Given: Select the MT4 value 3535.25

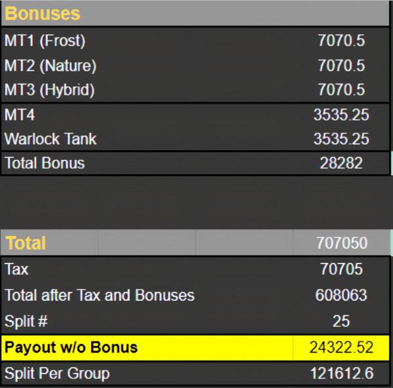Looking at the screenshot, I should tap(341, 115).
